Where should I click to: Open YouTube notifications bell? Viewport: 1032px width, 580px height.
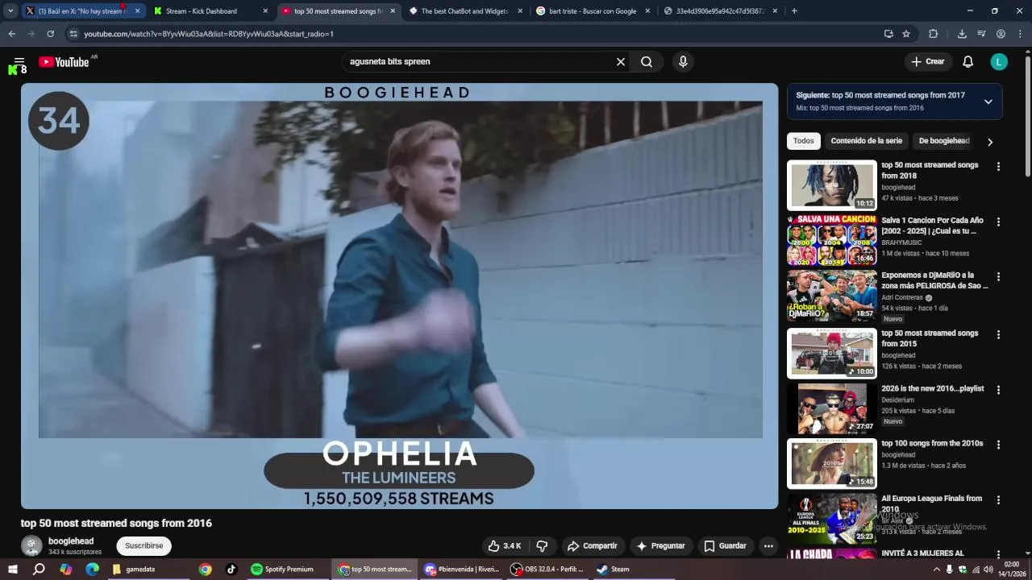[x=968, y=61]
